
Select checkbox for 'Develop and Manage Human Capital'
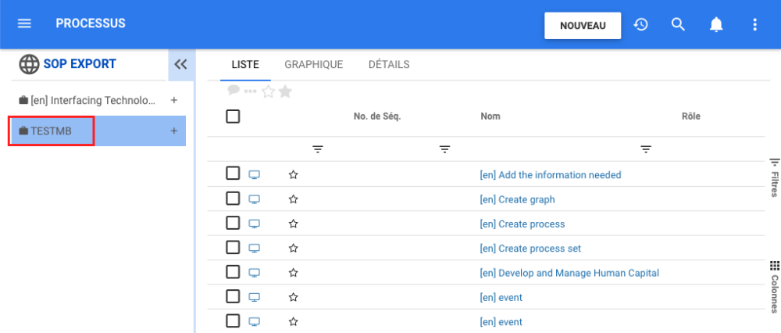233,272
